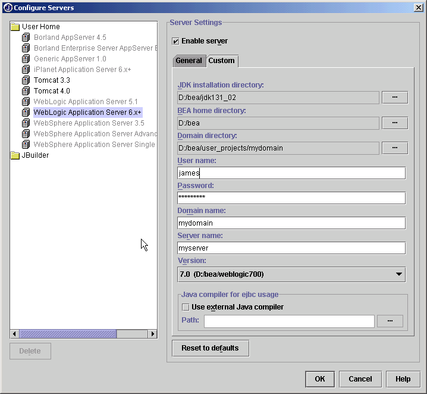Browse for Domain directory
427x394 pixels.
point(395,148)
